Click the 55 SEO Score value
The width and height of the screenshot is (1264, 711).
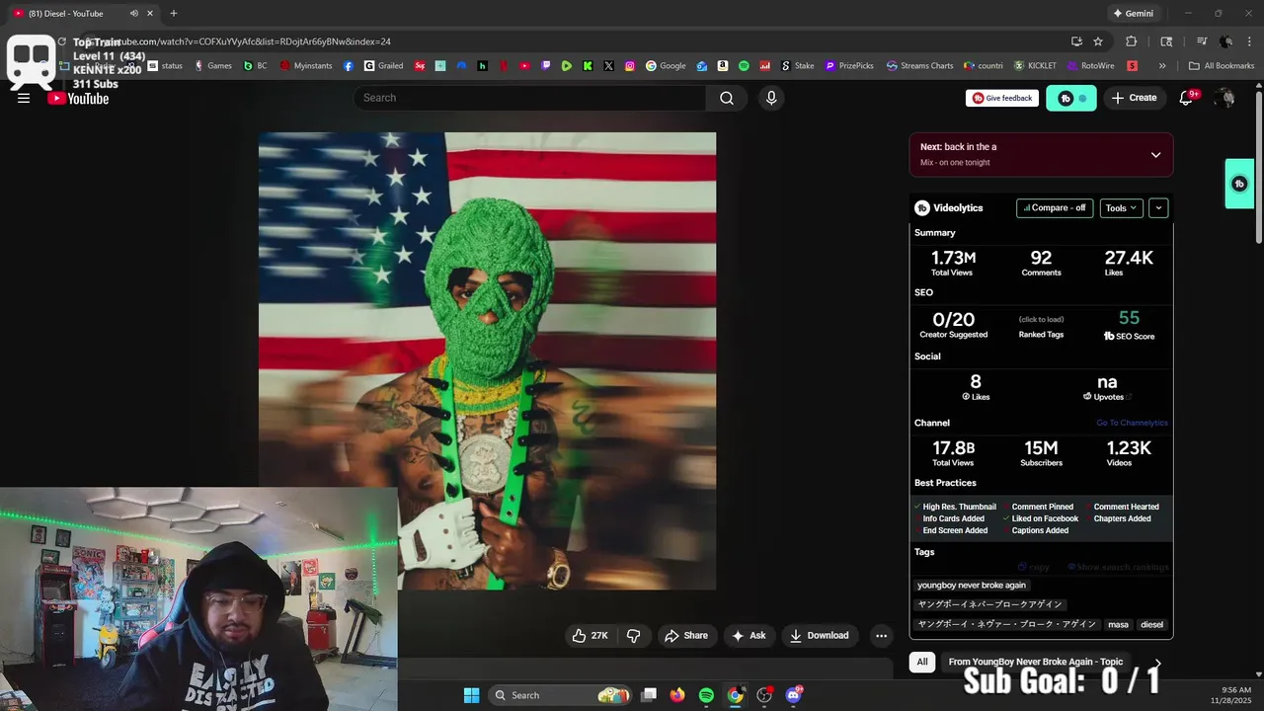point(1129,318)
